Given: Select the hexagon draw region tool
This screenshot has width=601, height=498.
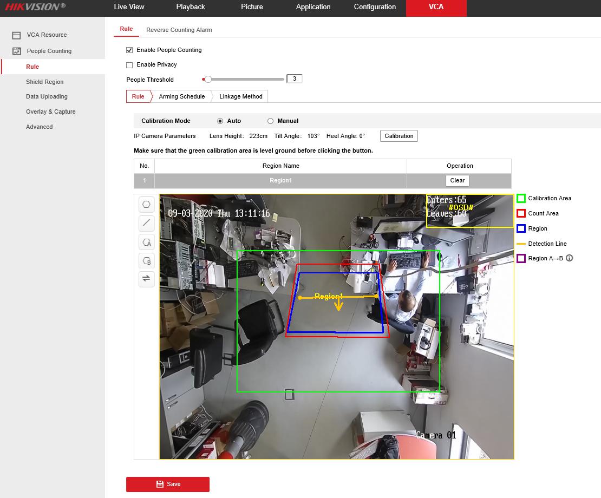Looking at the screenshot, I should coord(147,205).
